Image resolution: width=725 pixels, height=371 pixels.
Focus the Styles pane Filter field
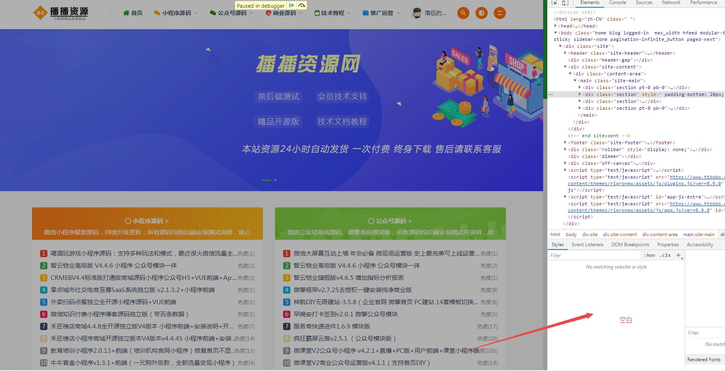tap(594, 255)
